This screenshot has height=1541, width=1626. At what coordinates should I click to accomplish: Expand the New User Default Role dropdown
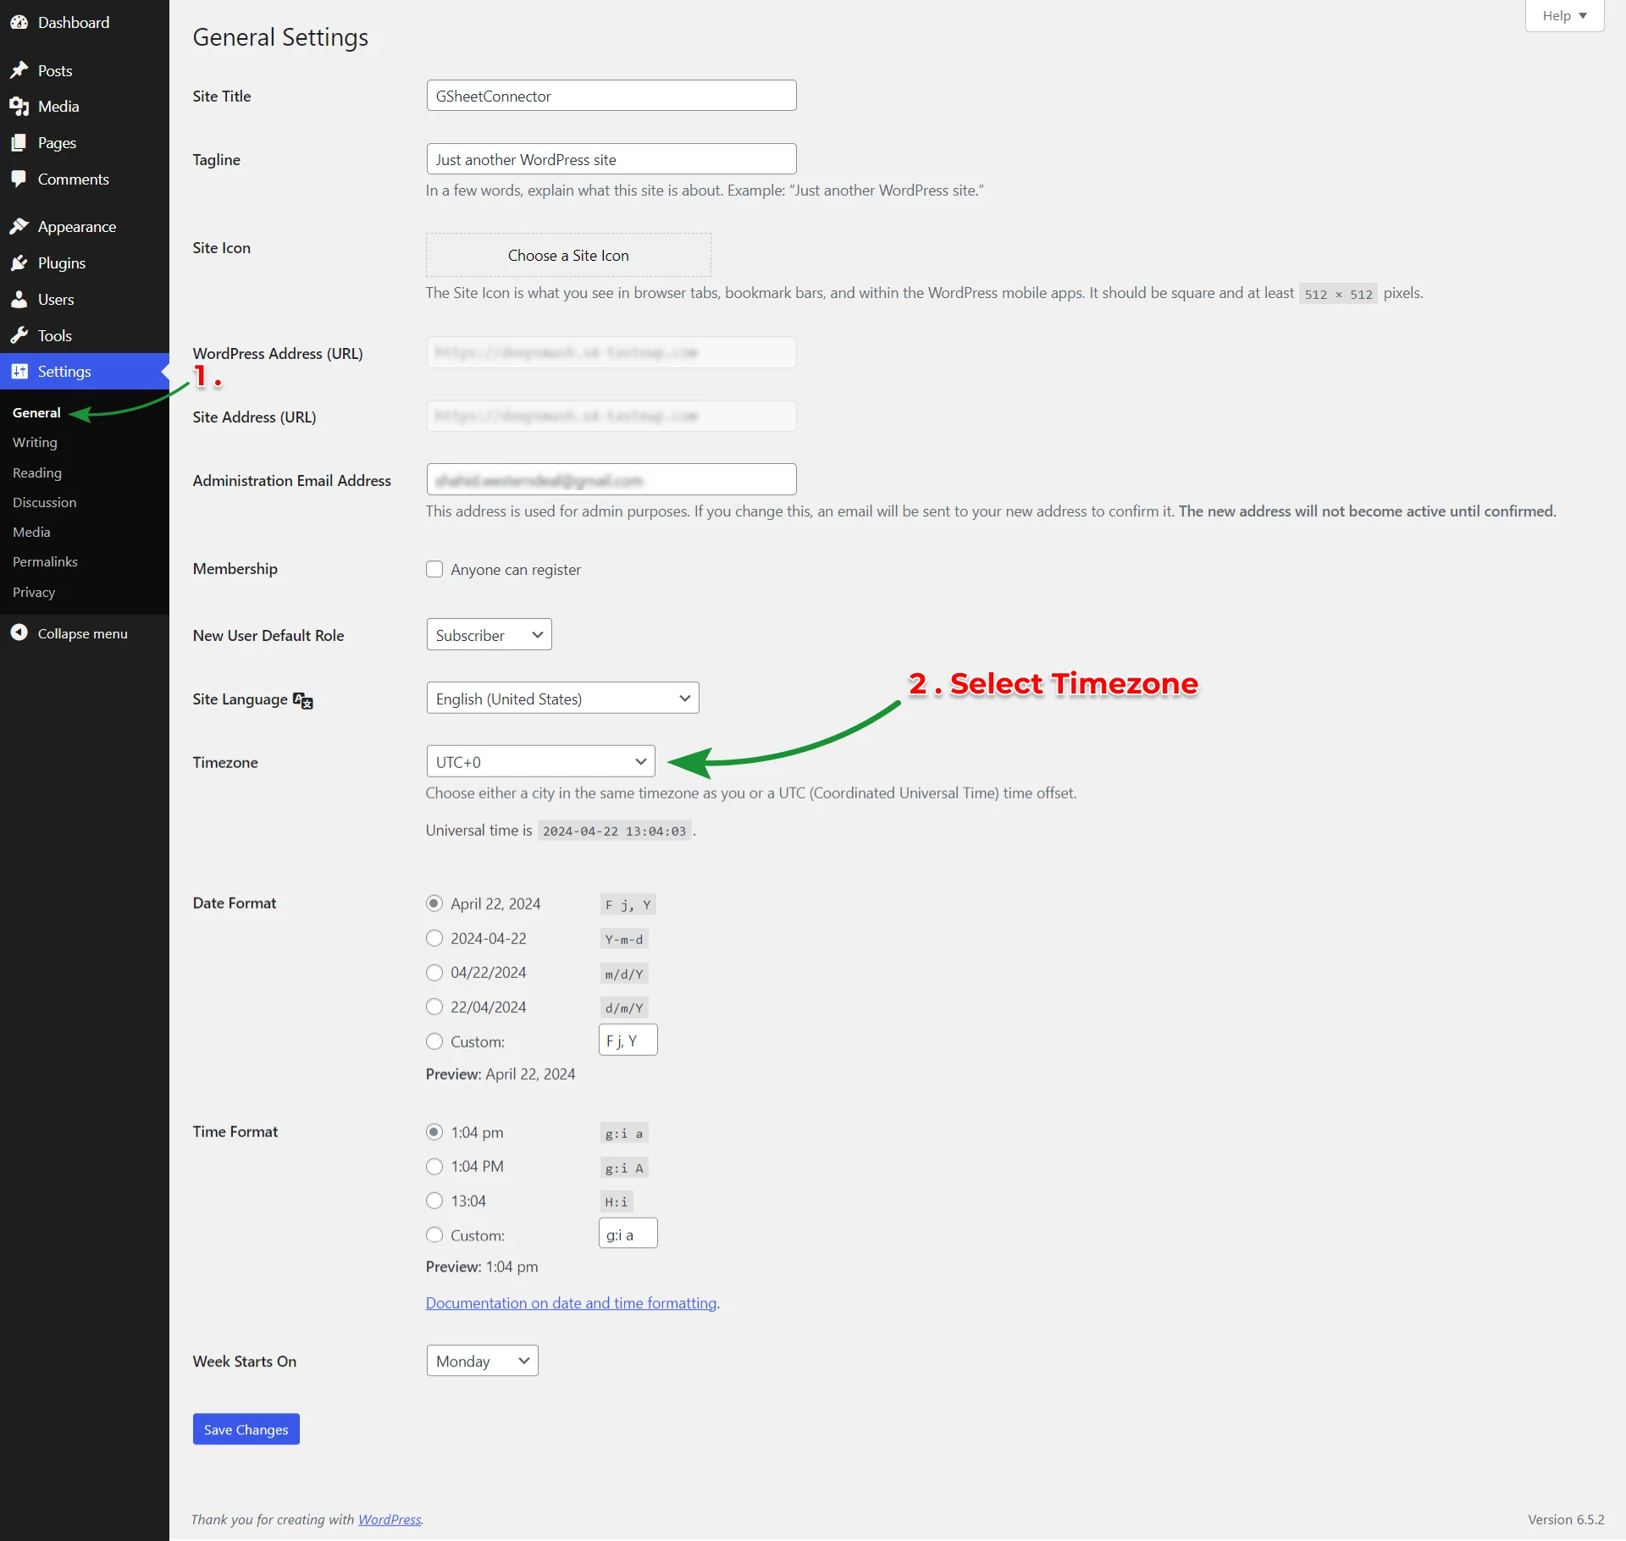pos(489,634)
